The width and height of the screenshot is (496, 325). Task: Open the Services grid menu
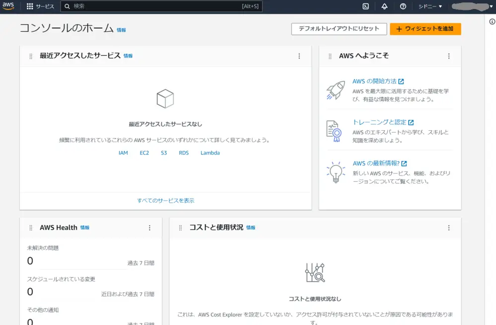coord(40,6)
